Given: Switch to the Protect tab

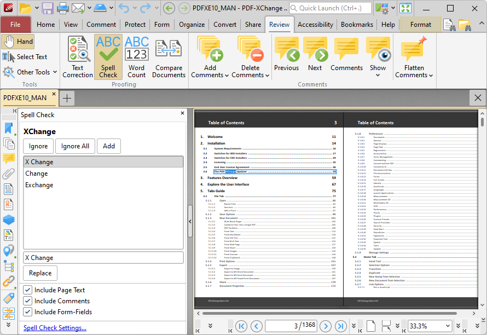Looking at the screenshot, I should [x=135, y=25].
